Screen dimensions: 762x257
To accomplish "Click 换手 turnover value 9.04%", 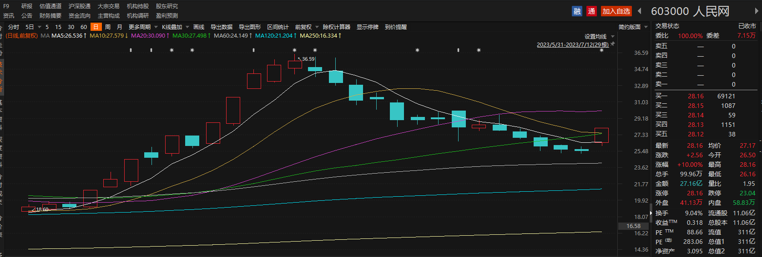I will (694, 213).
